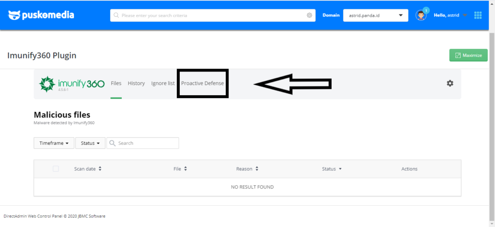Click the search settings gear in search bar

[309, 15]
